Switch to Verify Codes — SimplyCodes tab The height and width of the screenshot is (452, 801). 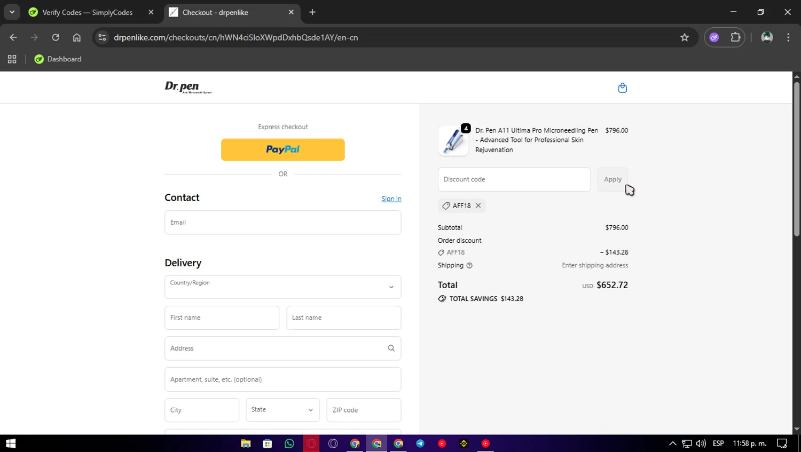click(x=87, y=12)
